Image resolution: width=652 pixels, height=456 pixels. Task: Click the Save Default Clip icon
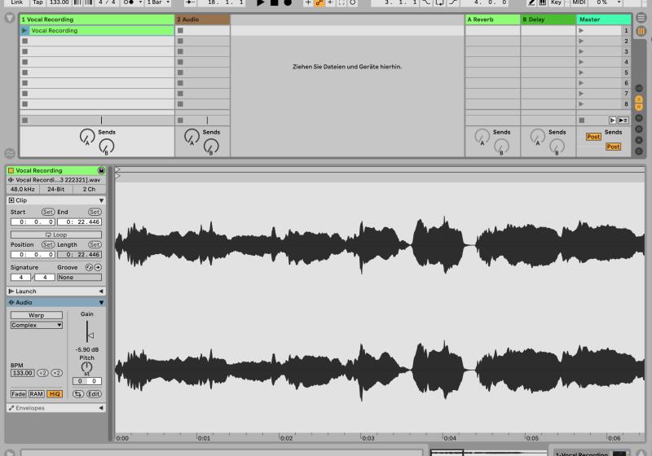pyautogui.click(x=101, y=170)
